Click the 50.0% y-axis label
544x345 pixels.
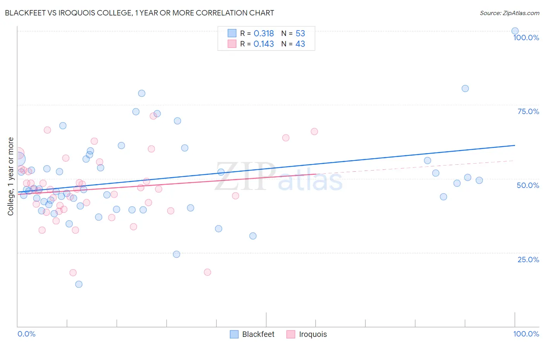point(528,185)
